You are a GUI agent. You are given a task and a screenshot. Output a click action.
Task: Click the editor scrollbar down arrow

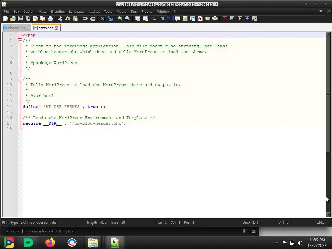coord(328,215)
